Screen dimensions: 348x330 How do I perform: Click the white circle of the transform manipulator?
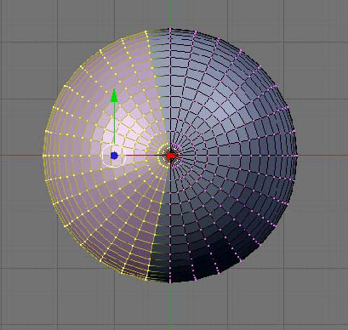[114, 156]
